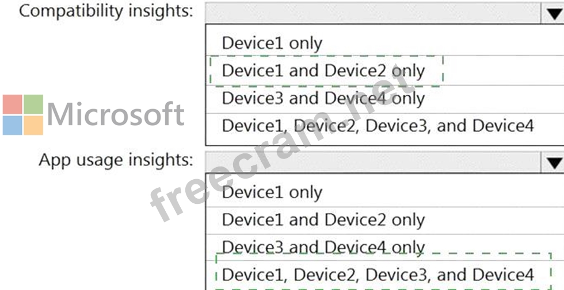Image resolution: width=564 pixels, height=290 pixels.
Task: Pick "Device3 and Device4 only" under Compatibility insights
Action: [x=384, y=99]
